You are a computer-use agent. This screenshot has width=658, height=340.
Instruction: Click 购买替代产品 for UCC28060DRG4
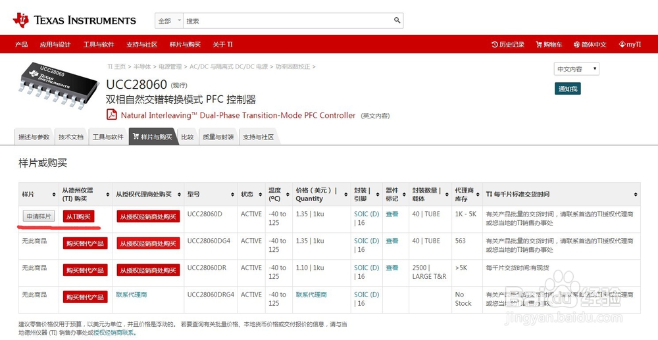[85, 297]
